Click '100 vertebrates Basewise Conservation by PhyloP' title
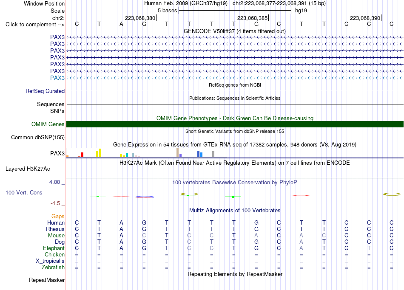 pyautogui.click(x=235, y=183)
